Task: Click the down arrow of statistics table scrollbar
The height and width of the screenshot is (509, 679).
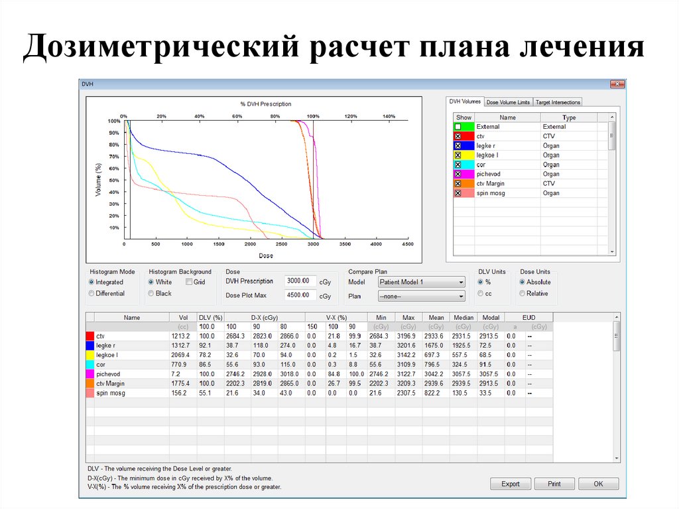Action: coord(617,459)
